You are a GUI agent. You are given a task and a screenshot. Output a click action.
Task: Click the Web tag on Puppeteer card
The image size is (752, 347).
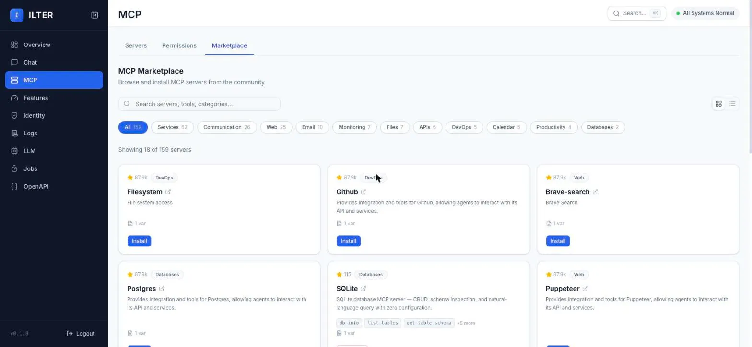click(x=579, y=275)
